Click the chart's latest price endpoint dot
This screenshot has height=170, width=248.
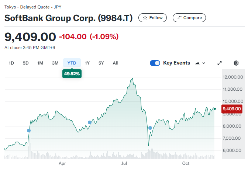215,108
